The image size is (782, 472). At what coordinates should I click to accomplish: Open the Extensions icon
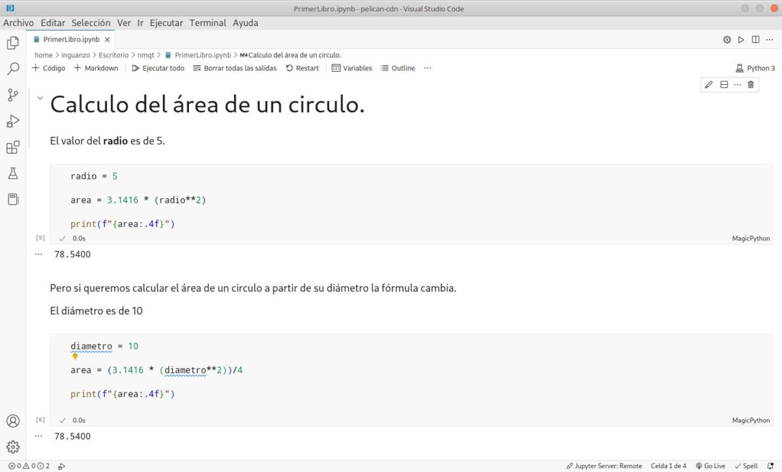point(14,147)
